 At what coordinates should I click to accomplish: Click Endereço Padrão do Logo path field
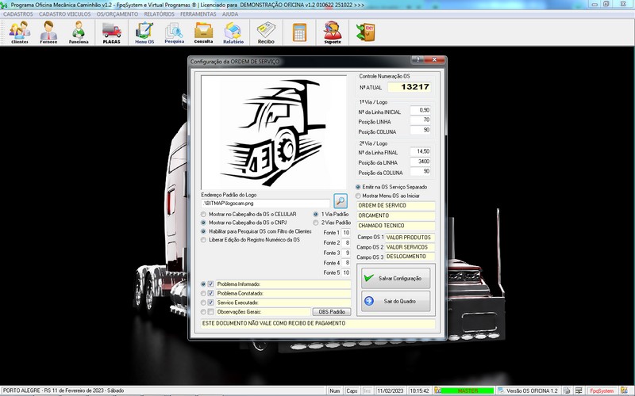coord(266,204)
